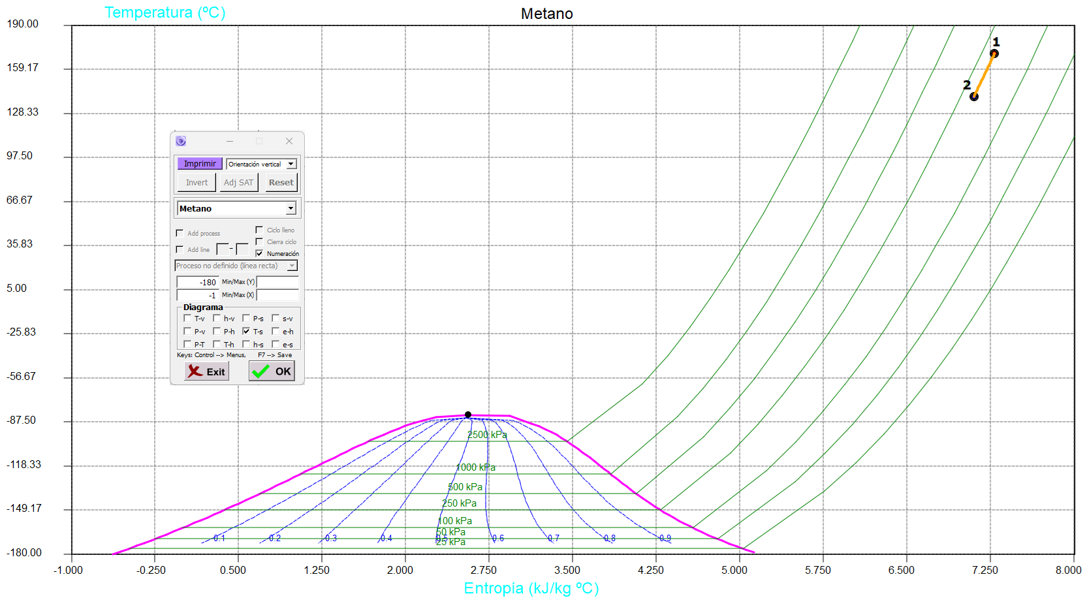This screenshot has width=1085, height=598.
Task: Disable the Numeración checkbox
Action: pos(259,253)
